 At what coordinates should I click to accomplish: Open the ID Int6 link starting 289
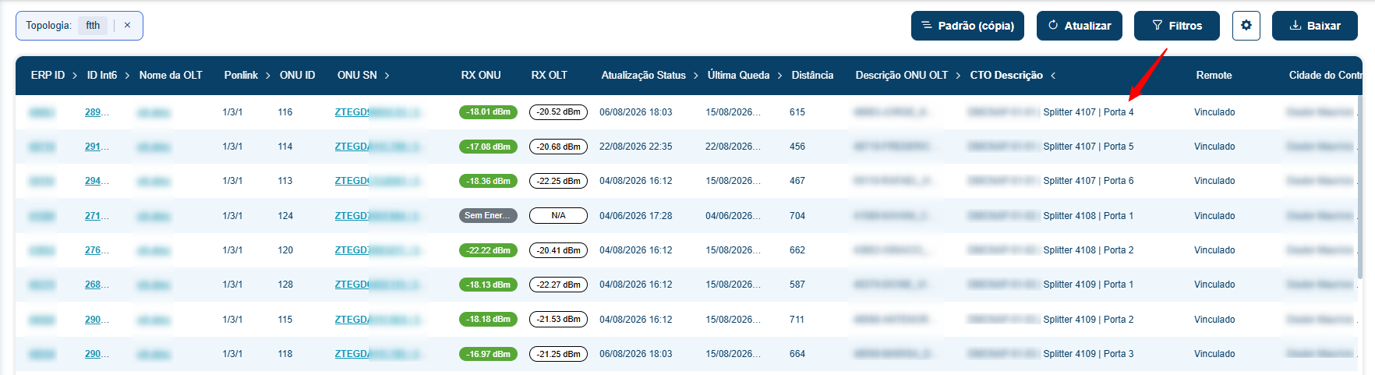[97, 112]
